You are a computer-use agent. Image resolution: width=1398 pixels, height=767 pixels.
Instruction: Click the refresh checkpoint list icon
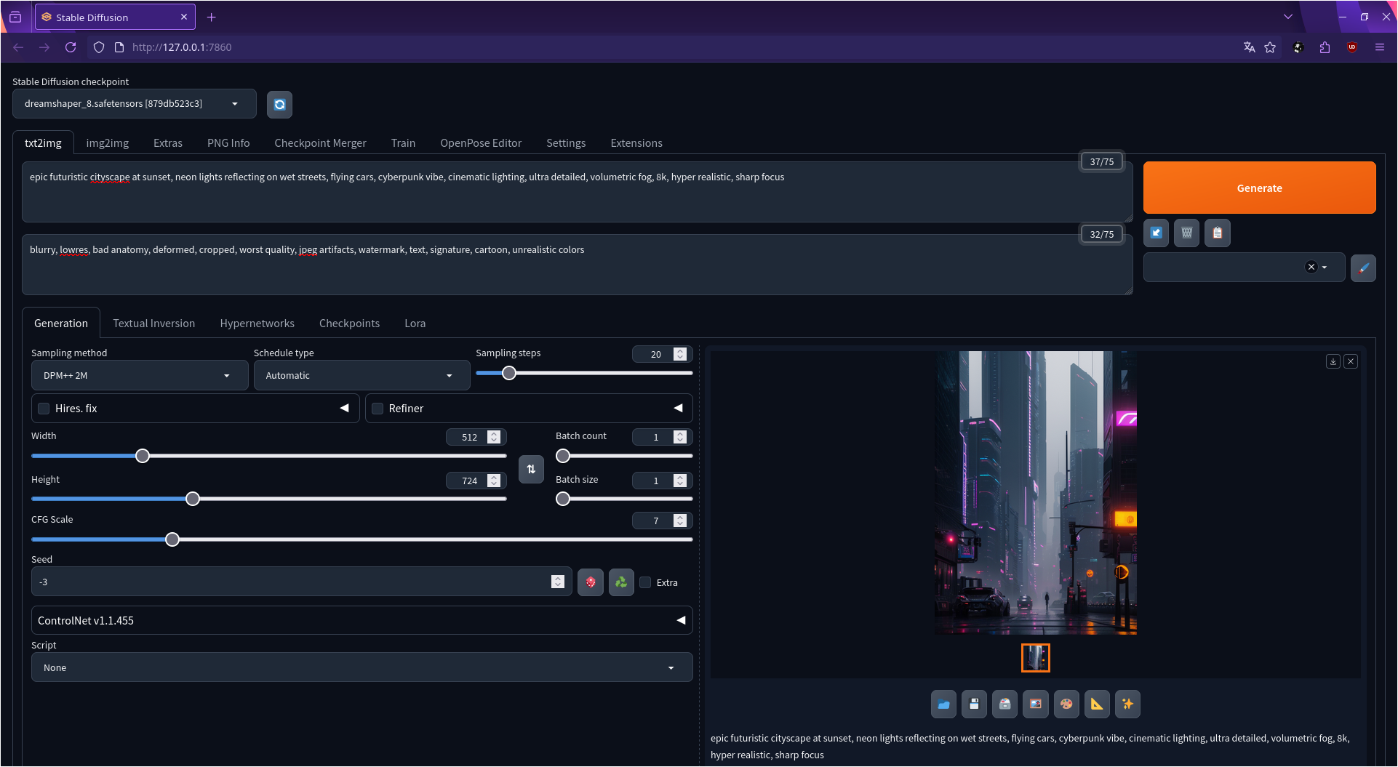click(279, 104)
